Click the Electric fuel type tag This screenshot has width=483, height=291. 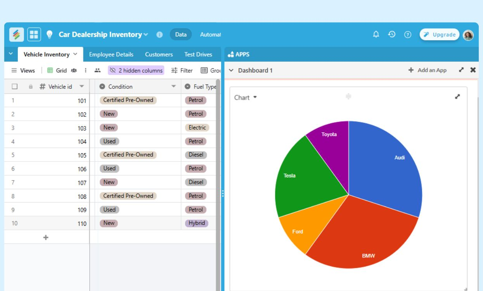click(197, 128)
